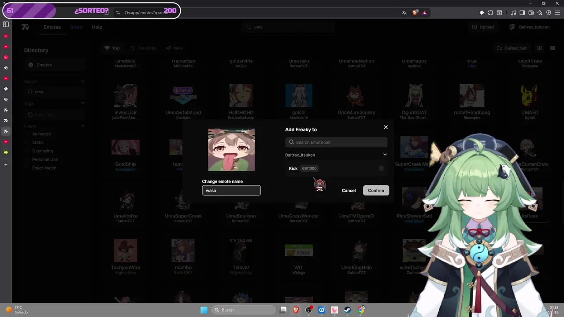Open Task View on the taskbar
564x317 pixels.
(x=283, y=310)
